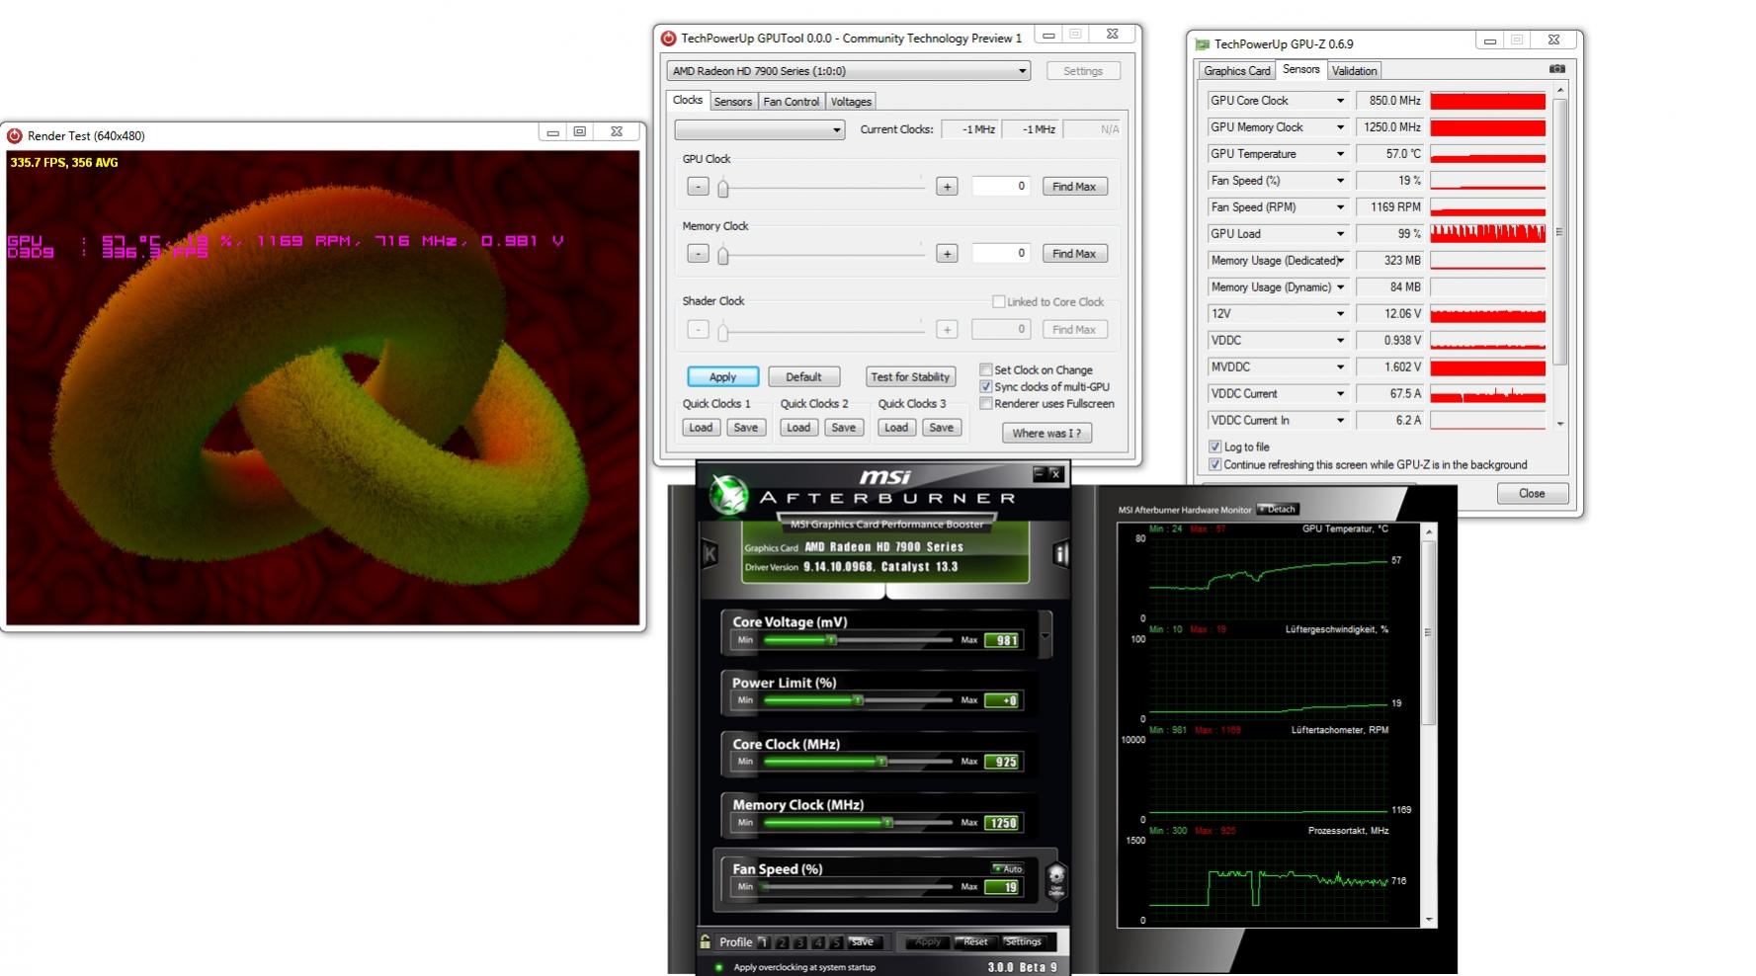1756x976 pixels.
Task: Switch to GPU-Z Graphics Card tab
Action: coord(1236,71)
